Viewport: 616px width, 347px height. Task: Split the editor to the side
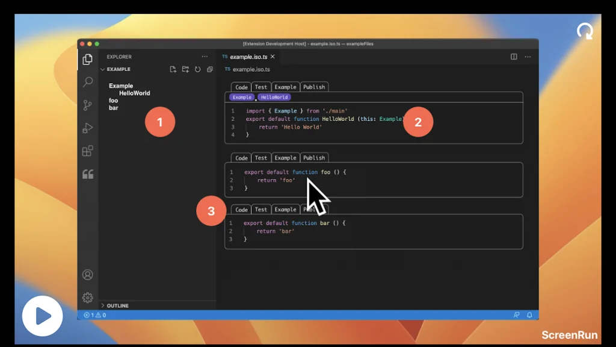(x=513, y=56)
